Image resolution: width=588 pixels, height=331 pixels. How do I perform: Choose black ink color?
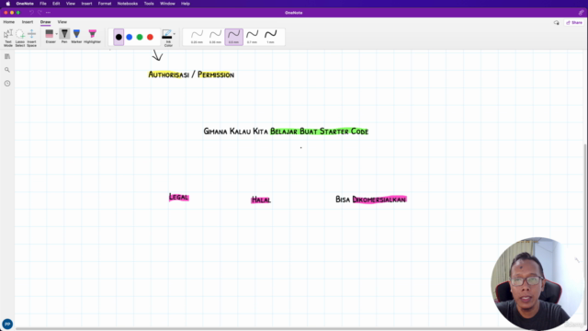119,37
